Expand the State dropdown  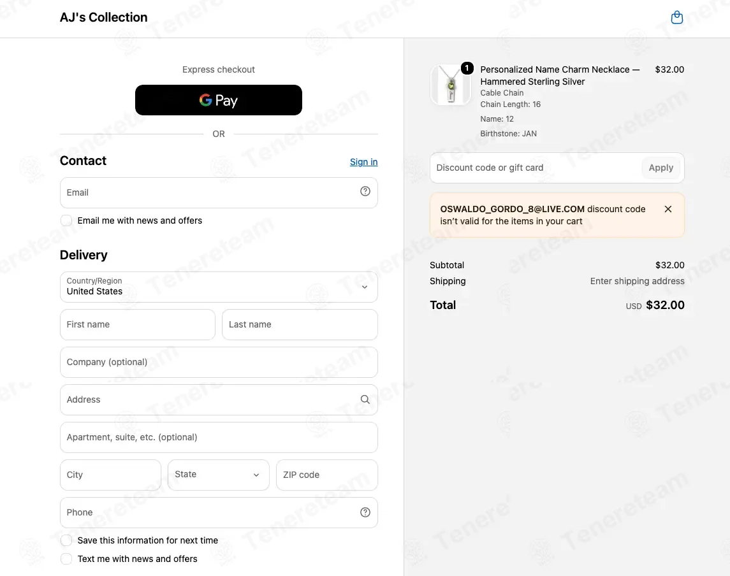pyautogui.click(x=218, y=475)
